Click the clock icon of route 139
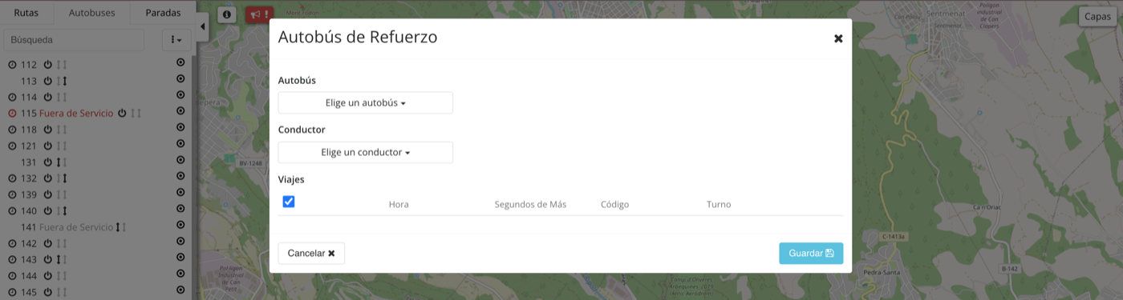Image resolution: width=1123 pixels, height=300 pixels. point(12,195)
